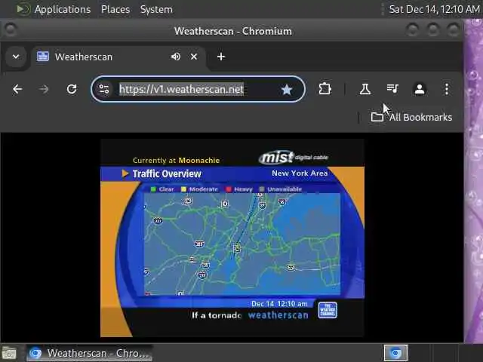Click the traffic map in the video
The height and width of the screenshot is (362, 483).
(x=241, y=244)
